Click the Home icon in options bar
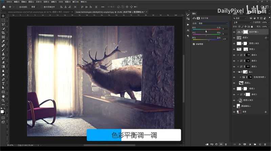 tap(4, 7)
